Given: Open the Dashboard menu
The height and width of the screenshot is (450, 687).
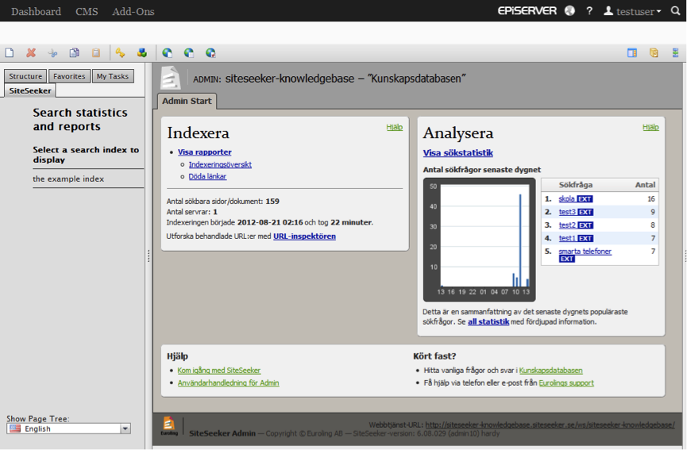Looking at the screenshot, I should point(36,11).
